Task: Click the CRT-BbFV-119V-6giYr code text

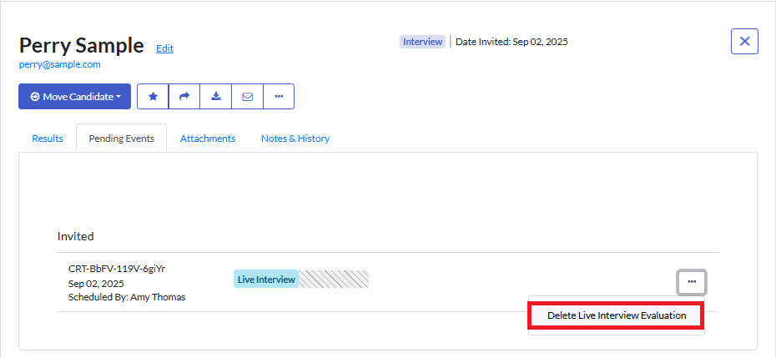Action: (117, 269)
